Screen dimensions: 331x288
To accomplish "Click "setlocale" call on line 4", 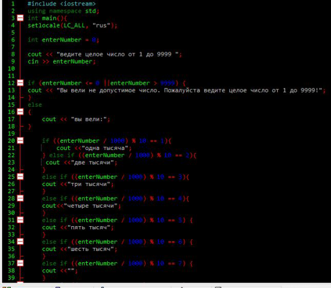I will [44, 25].
